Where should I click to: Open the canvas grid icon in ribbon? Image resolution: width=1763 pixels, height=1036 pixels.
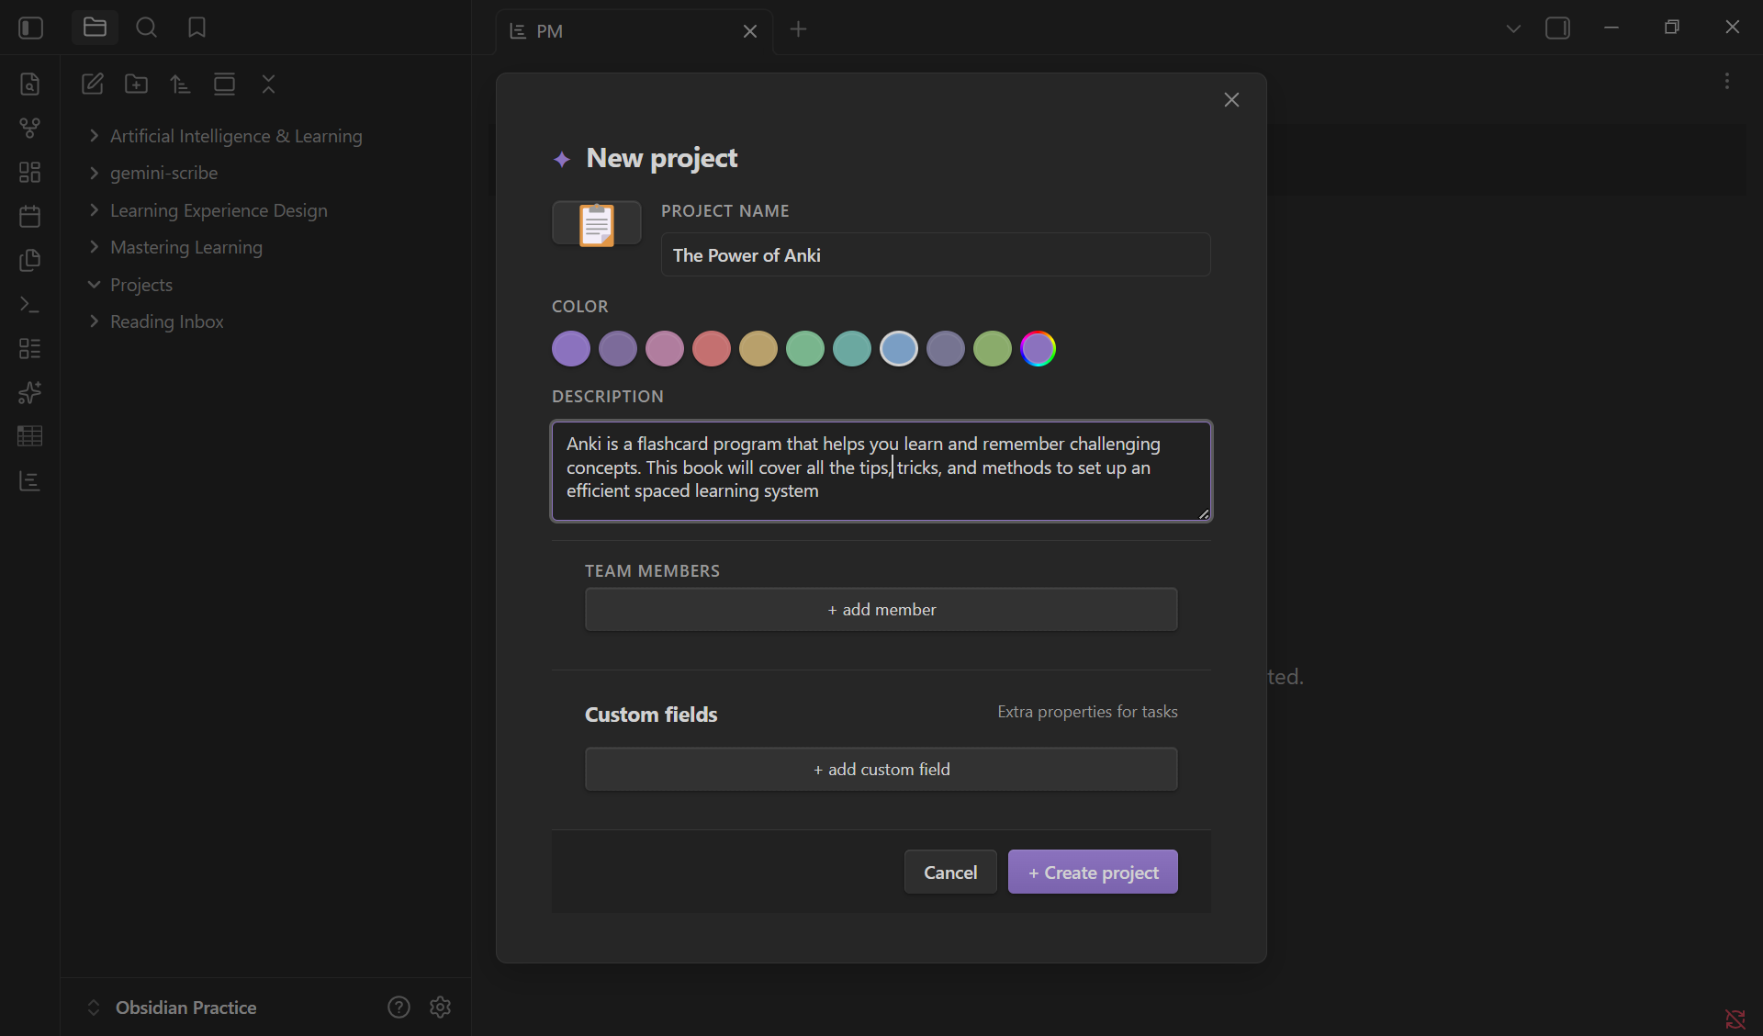click(30, 172)
